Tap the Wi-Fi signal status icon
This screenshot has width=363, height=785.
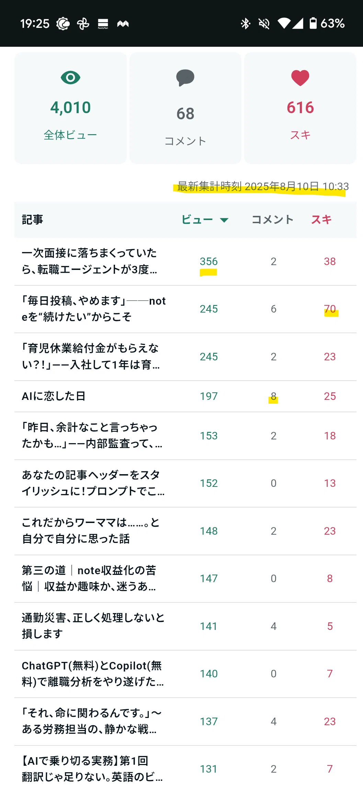pyautogui.click(x=284, y=23)
